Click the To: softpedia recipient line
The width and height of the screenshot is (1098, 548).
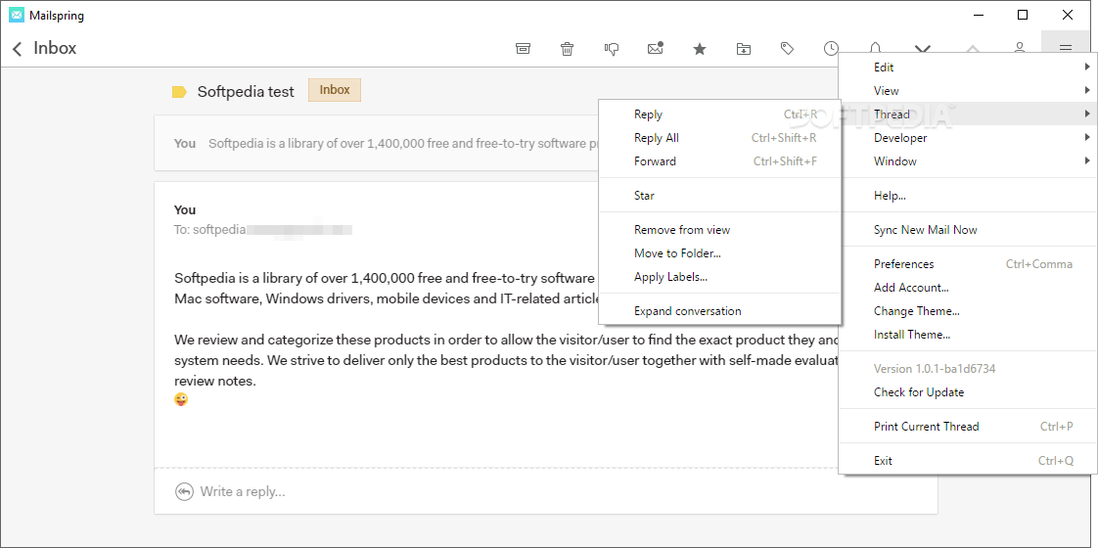point(262,229)
